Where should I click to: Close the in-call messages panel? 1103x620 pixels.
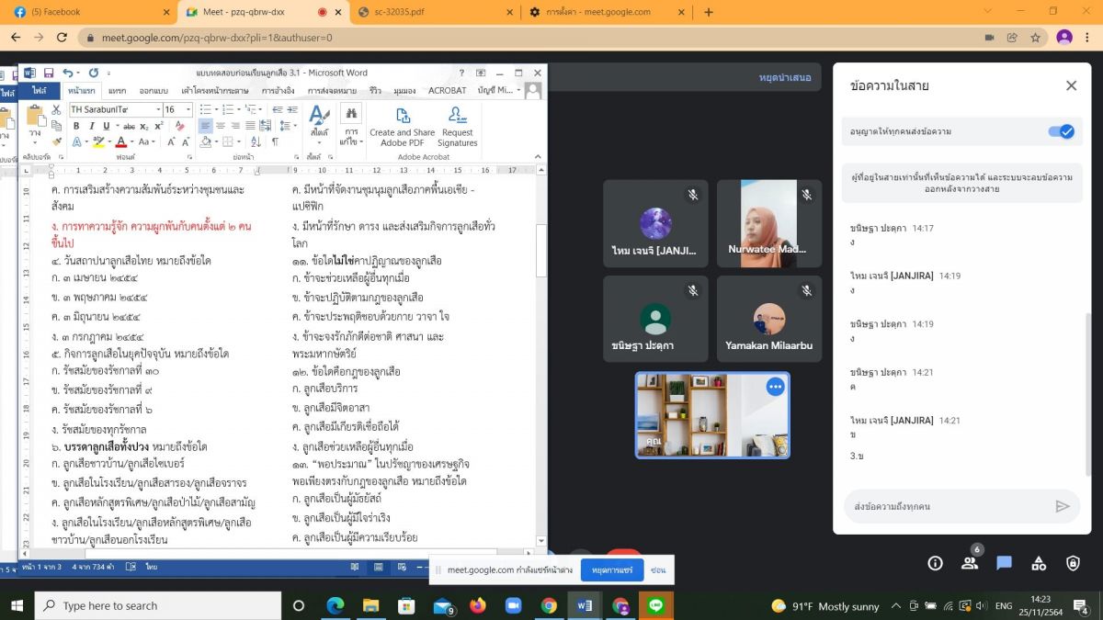pos(1071,85)
